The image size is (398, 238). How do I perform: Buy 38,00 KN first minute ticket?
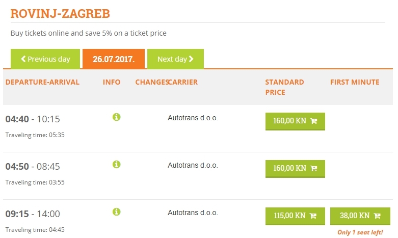point(360,216)
